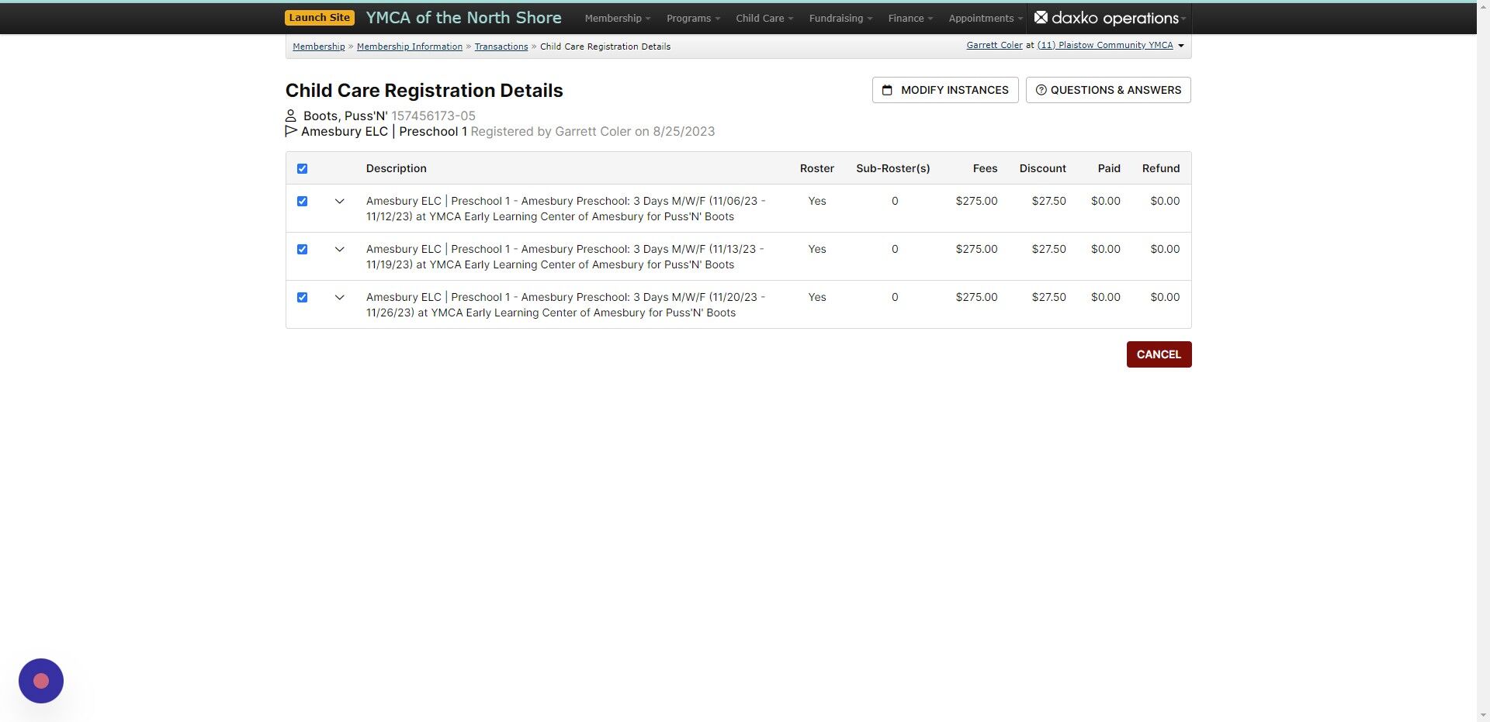Image resolution: width=1490 pixels, height=722 pixels.
Task: Click the daxko operations logo
Action: tap(1108, 18)
